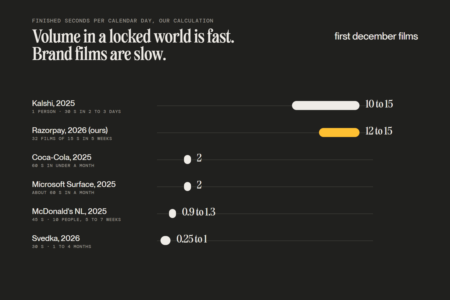This screenshot has height=300, width=450.
Task: Select the 0.25 to 1 value
Action: [x=192, y=239]
